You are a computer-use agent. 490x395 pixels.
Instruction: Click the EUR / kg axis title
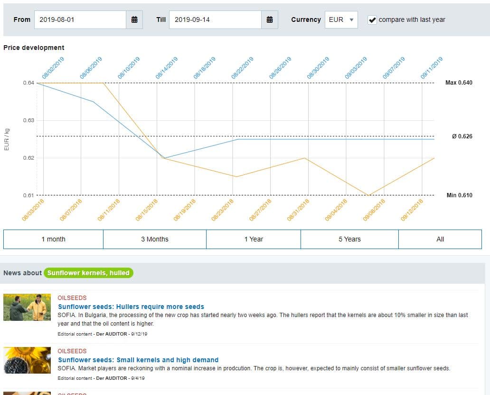point(7,139)
